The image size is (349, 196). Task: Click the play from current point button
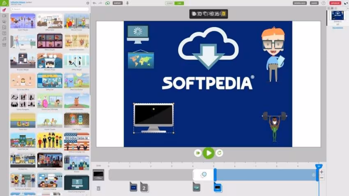(197, 153)
